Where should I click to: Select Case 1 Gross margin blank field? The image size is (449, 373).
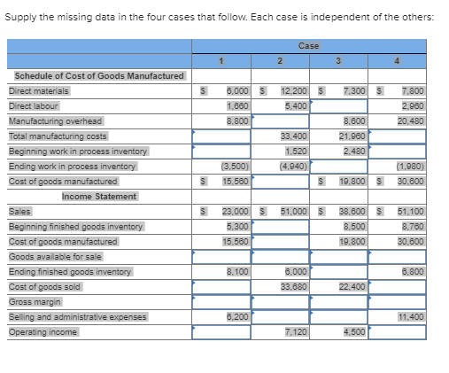(221, 302)
